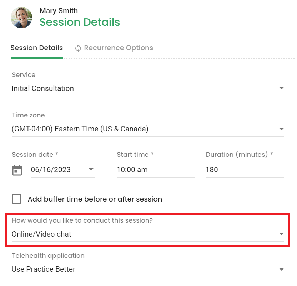Open the Service dropdown arrow
The image size is (297, 286).
pyautogui.click(x=281, y=88)
